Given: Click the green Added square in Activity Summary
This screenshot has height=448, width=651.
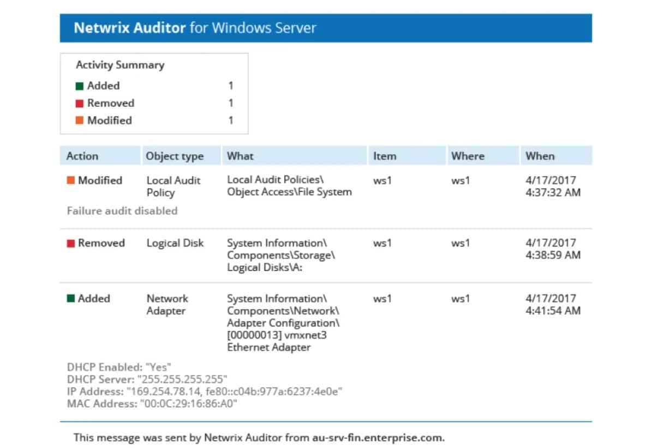Looking at the screenshot, I should (x=81, y=86).
